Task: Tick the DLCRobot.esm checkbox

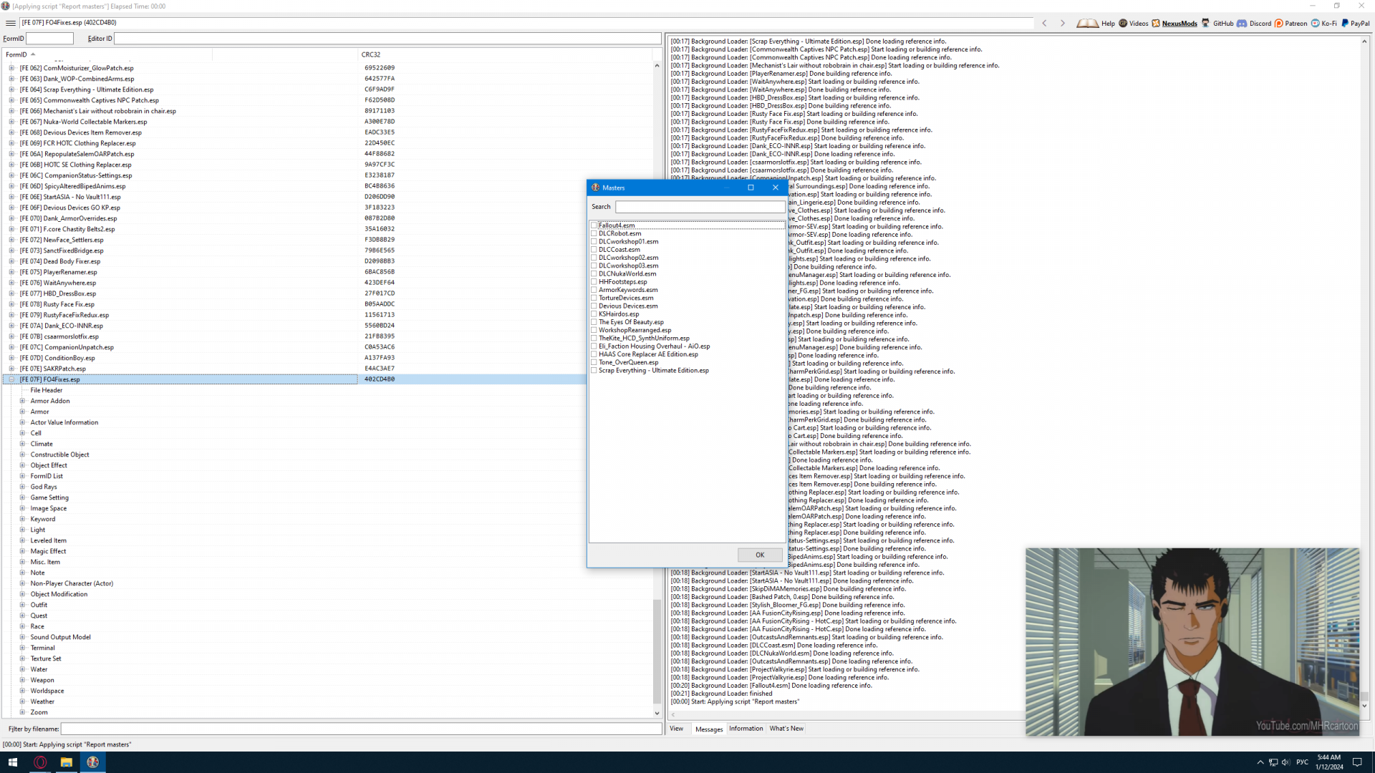Action: [x=594, y=233]
